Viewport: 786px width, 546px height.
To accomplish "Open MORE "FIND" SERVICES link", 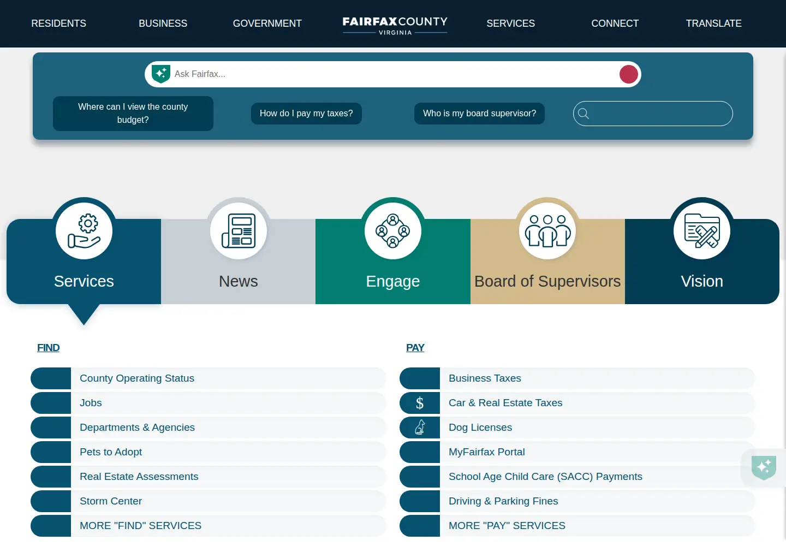I will coord(209,526).
